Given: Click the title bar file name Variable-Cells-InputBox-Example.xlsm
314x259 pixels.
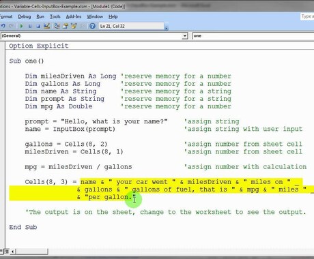Looking at the screenshot, I should [51, 6].
